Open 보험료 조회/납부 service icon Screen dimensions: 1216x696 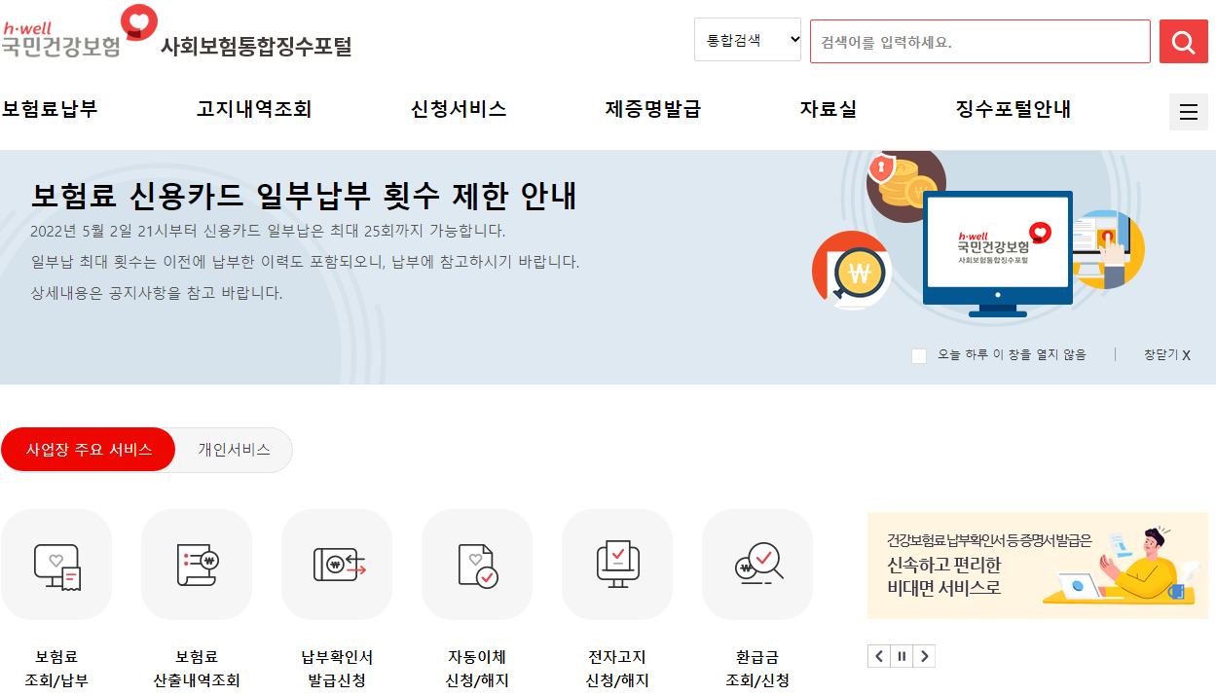56,565
